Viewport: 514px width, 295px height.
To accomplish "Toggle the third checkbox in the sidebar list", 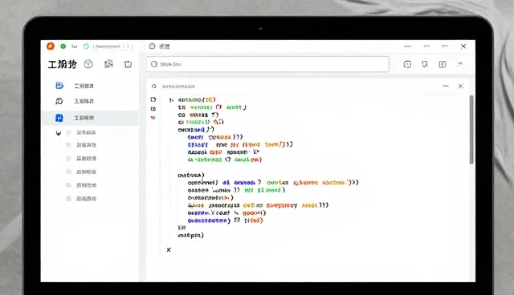I will [68, 158].
